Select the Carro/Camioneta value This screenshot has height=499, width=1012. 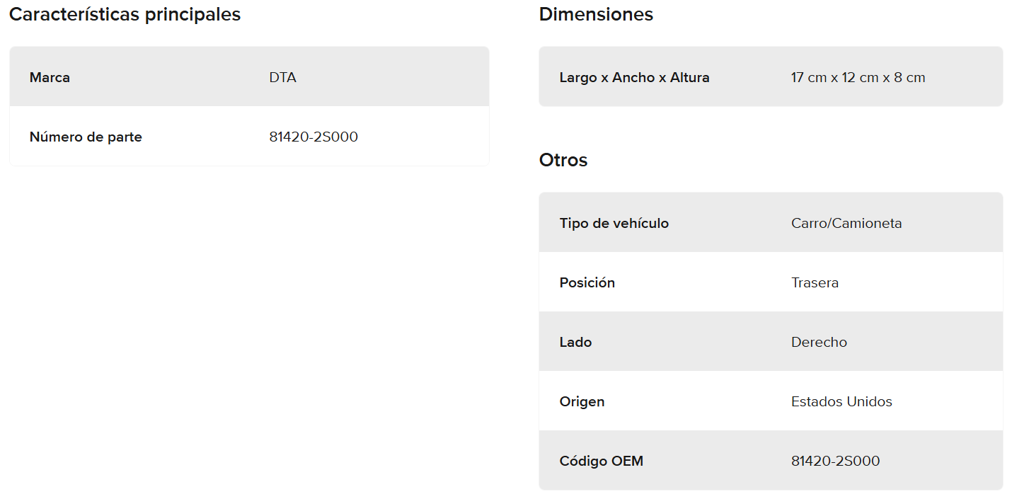(846, 224)
